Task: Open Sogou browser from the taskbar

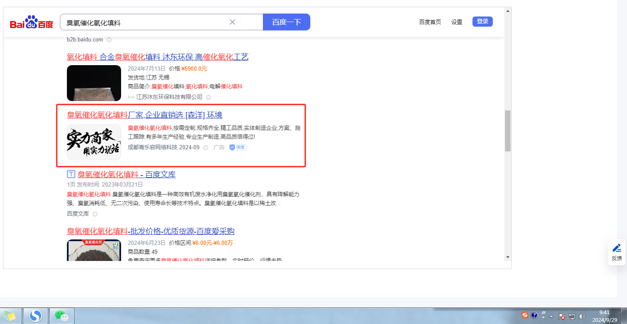Action: (x=36, y=316)
